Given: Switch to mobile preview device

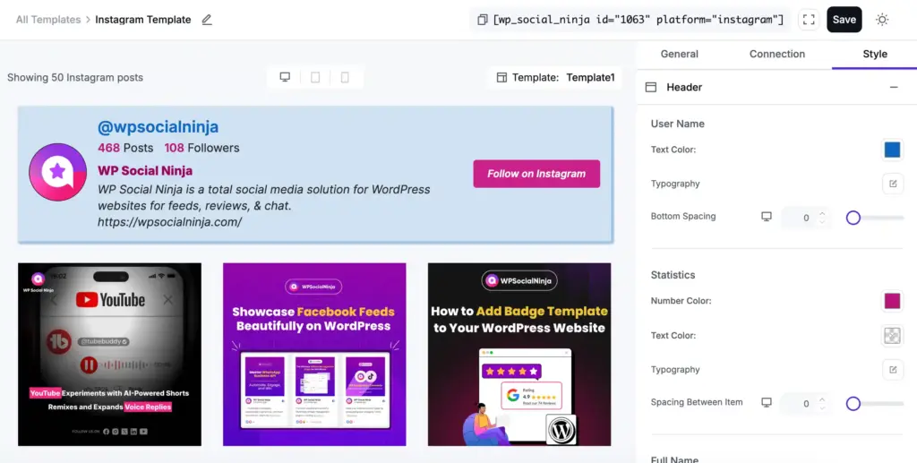Looking at the screenshot, I should (345, 77).
